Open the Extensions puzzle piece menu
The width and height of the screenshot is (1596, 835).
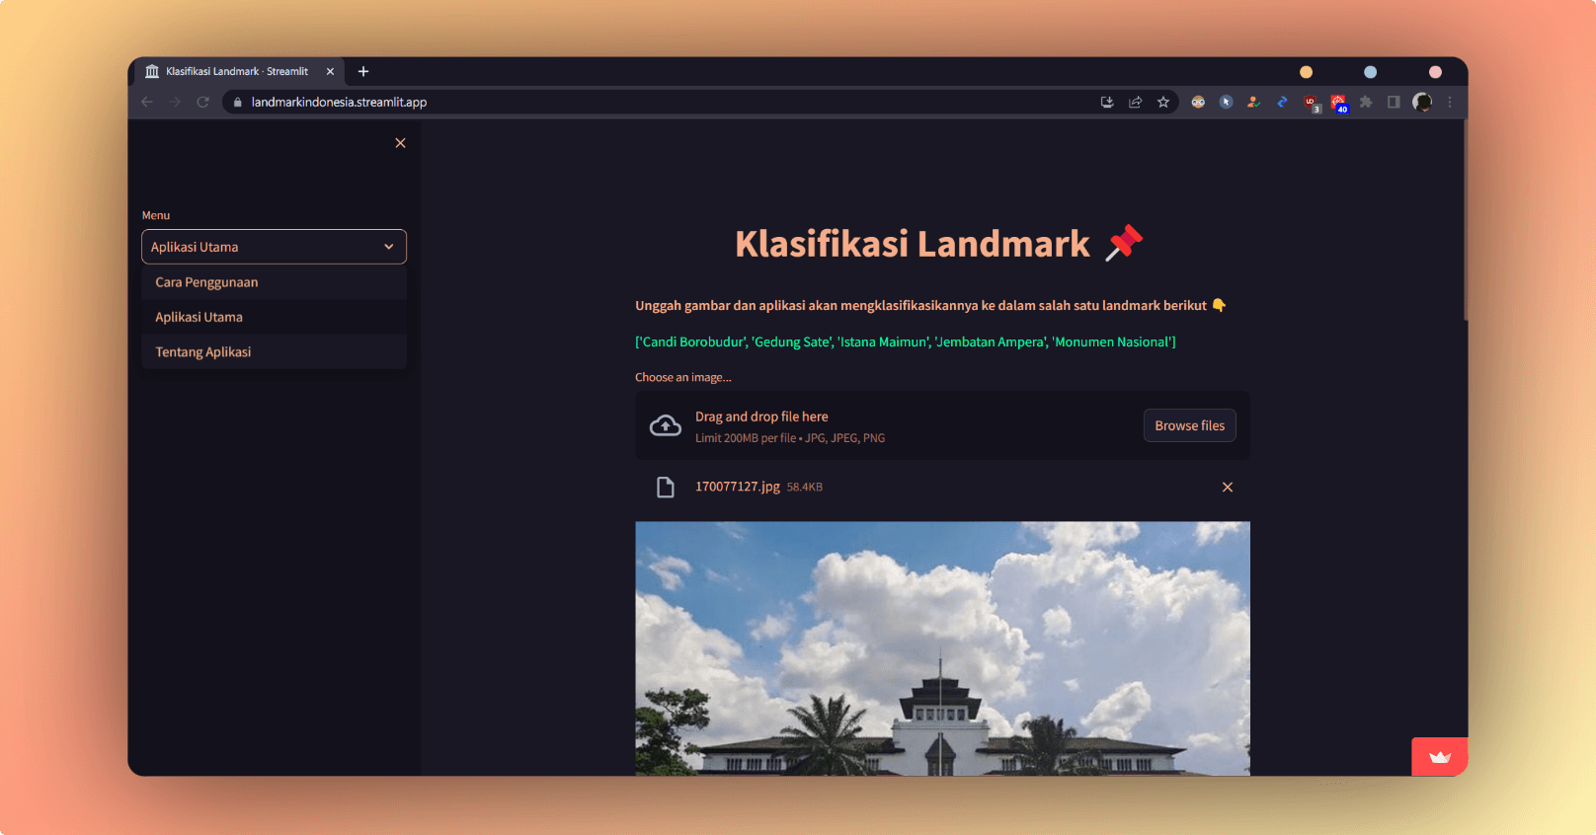click(1366, 102)
